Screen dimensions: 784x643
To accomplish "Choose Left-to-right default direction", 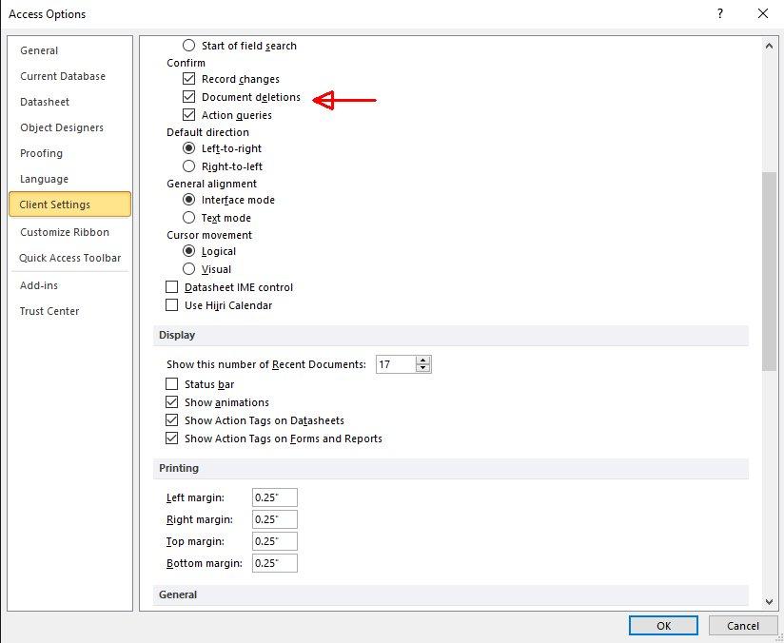I will (188, 148).
